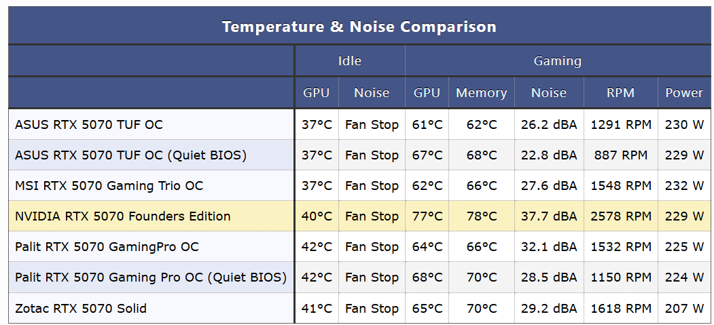Select the 22.8 dBA noise cell
This screenshot has width=714, height=325.
click(x=548, y=155)
